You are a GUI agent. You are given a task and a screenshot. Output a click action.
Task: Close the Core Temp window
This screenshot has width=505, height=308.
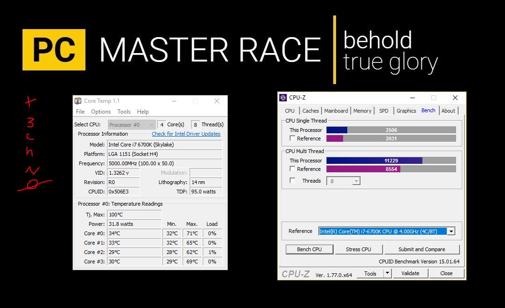coord(217,101)
